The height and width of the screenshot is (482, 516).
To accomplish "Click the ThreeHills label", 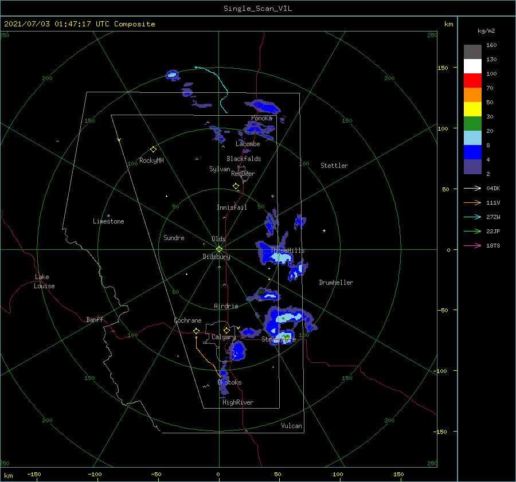I will pos(287,250).
